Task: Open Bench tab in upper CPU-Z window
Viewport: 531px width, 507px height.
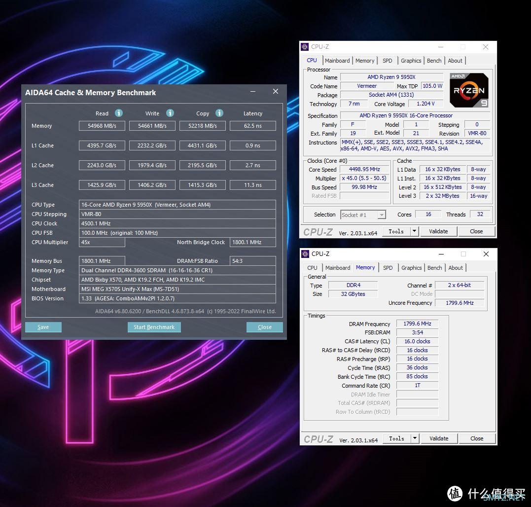Action: pos(434,61)
